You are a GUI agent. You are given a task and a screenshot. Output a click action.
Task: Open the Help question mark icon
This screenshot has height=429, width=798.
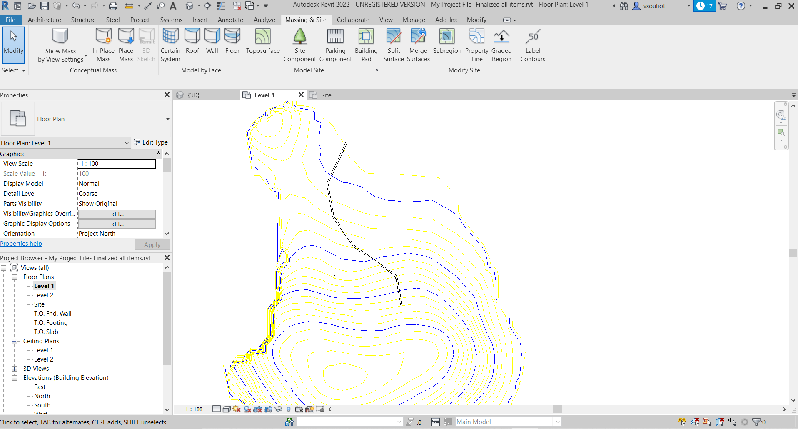point(741,6)
